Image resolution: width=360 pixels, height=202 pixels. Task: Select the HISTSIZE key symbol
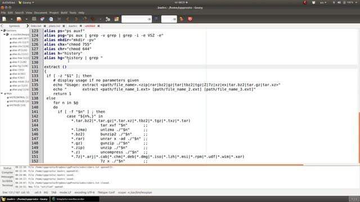tap(17, 105)
